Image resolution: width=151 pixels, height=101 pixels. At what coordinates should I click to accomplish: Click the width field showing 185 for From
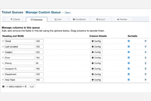tap(39, 58)
